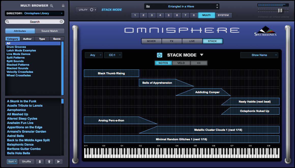Screen dimensions: 295x168
Task: Select the VELO stack view
Action: 181,63
